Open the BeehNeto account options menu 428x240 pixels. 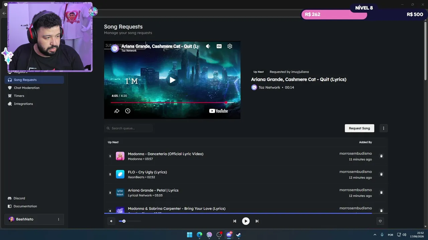(59, 219)
